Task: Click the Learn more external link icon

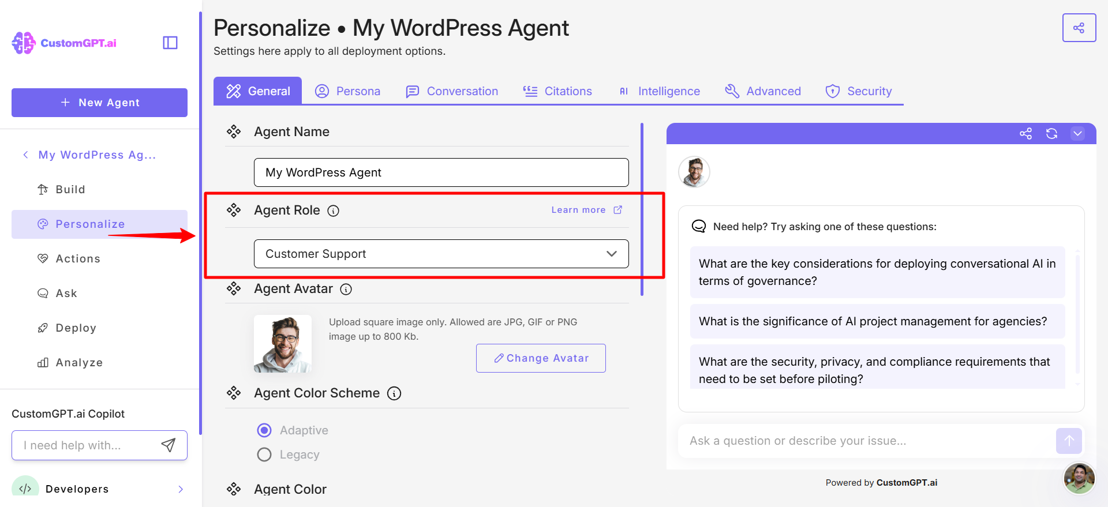Action: click(617, 210)
